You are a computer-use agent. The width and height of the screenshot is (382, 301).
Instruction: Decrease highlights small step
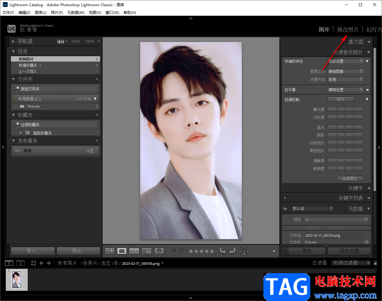[x=341, y=127]
